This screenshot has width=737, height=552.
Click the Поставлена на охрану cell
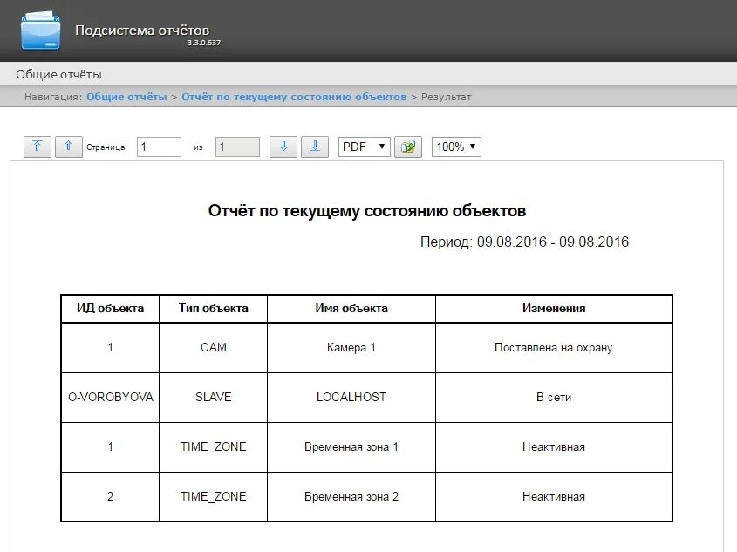click(x=554, y=348)
